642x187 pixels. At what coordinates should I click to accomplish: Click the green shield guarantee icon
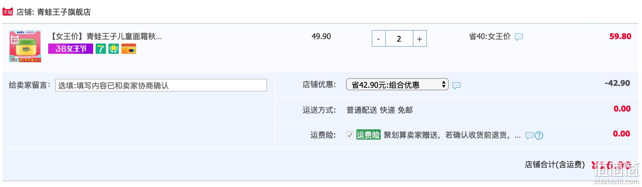click(x=114, y=49)
